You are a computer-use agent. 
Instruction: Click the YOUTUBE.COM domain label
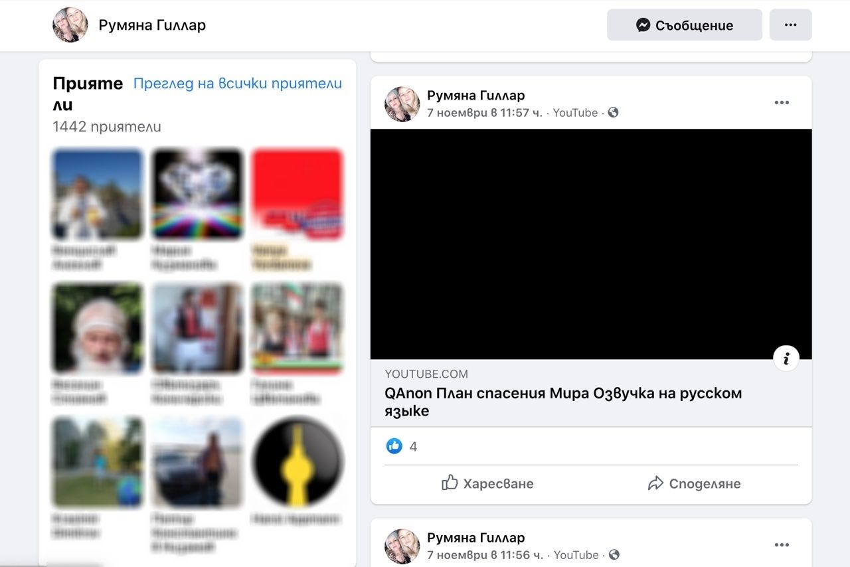click(x=426, y=374)
